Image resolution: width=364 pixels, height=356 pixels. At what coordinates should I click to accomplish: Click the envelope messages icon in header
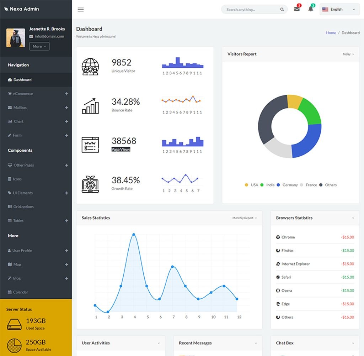[296, 9]
